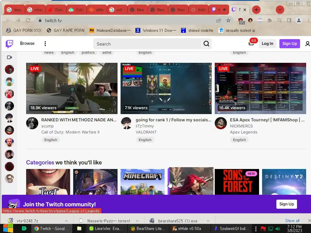Switch to the eMule browser tab
Image resolution: width=311 pixels, height=233 pixels.
97,10
